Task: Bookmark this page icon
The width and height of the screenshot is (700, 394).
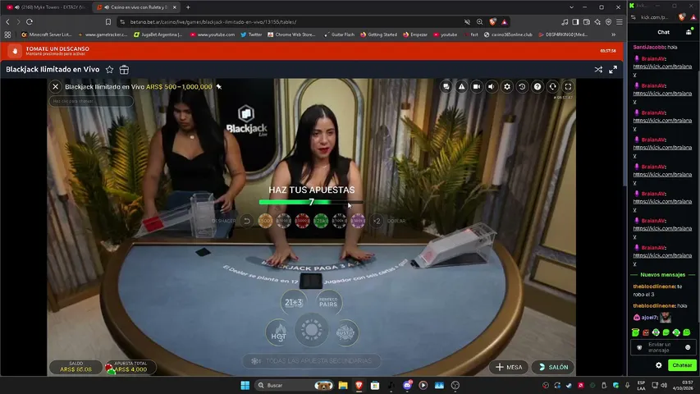Action: (x=108, y=22)
